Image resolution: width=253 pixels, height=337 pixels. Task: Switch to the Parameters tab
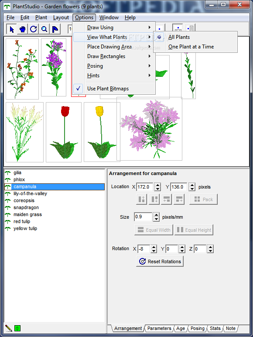(159, 328)
